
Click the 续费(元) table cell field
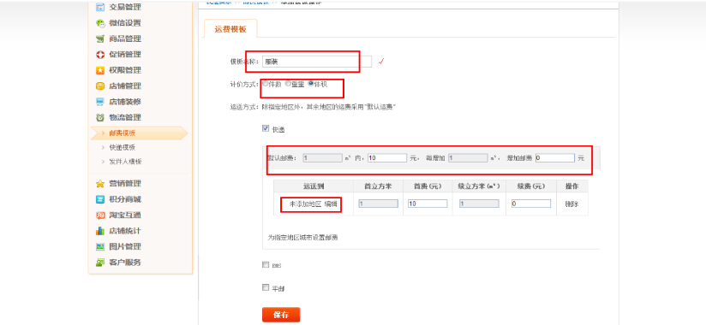[x=531, y=204]
